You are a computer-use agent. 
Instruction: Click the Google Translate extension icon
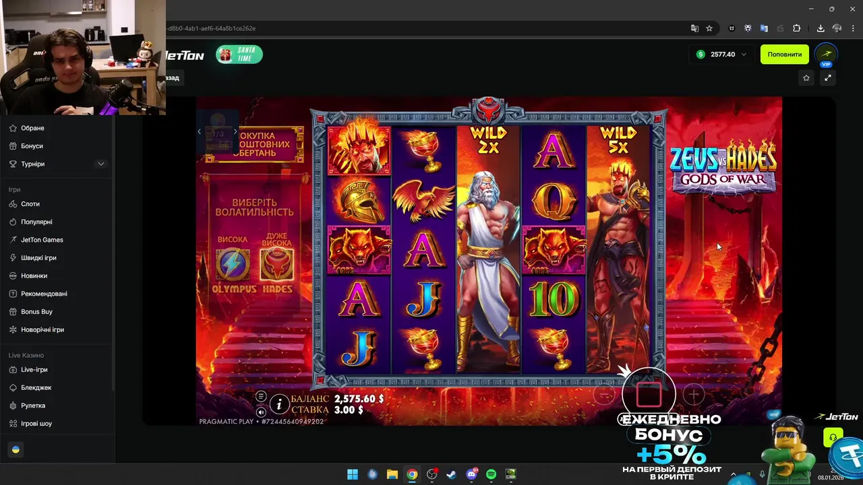point(764,28)
